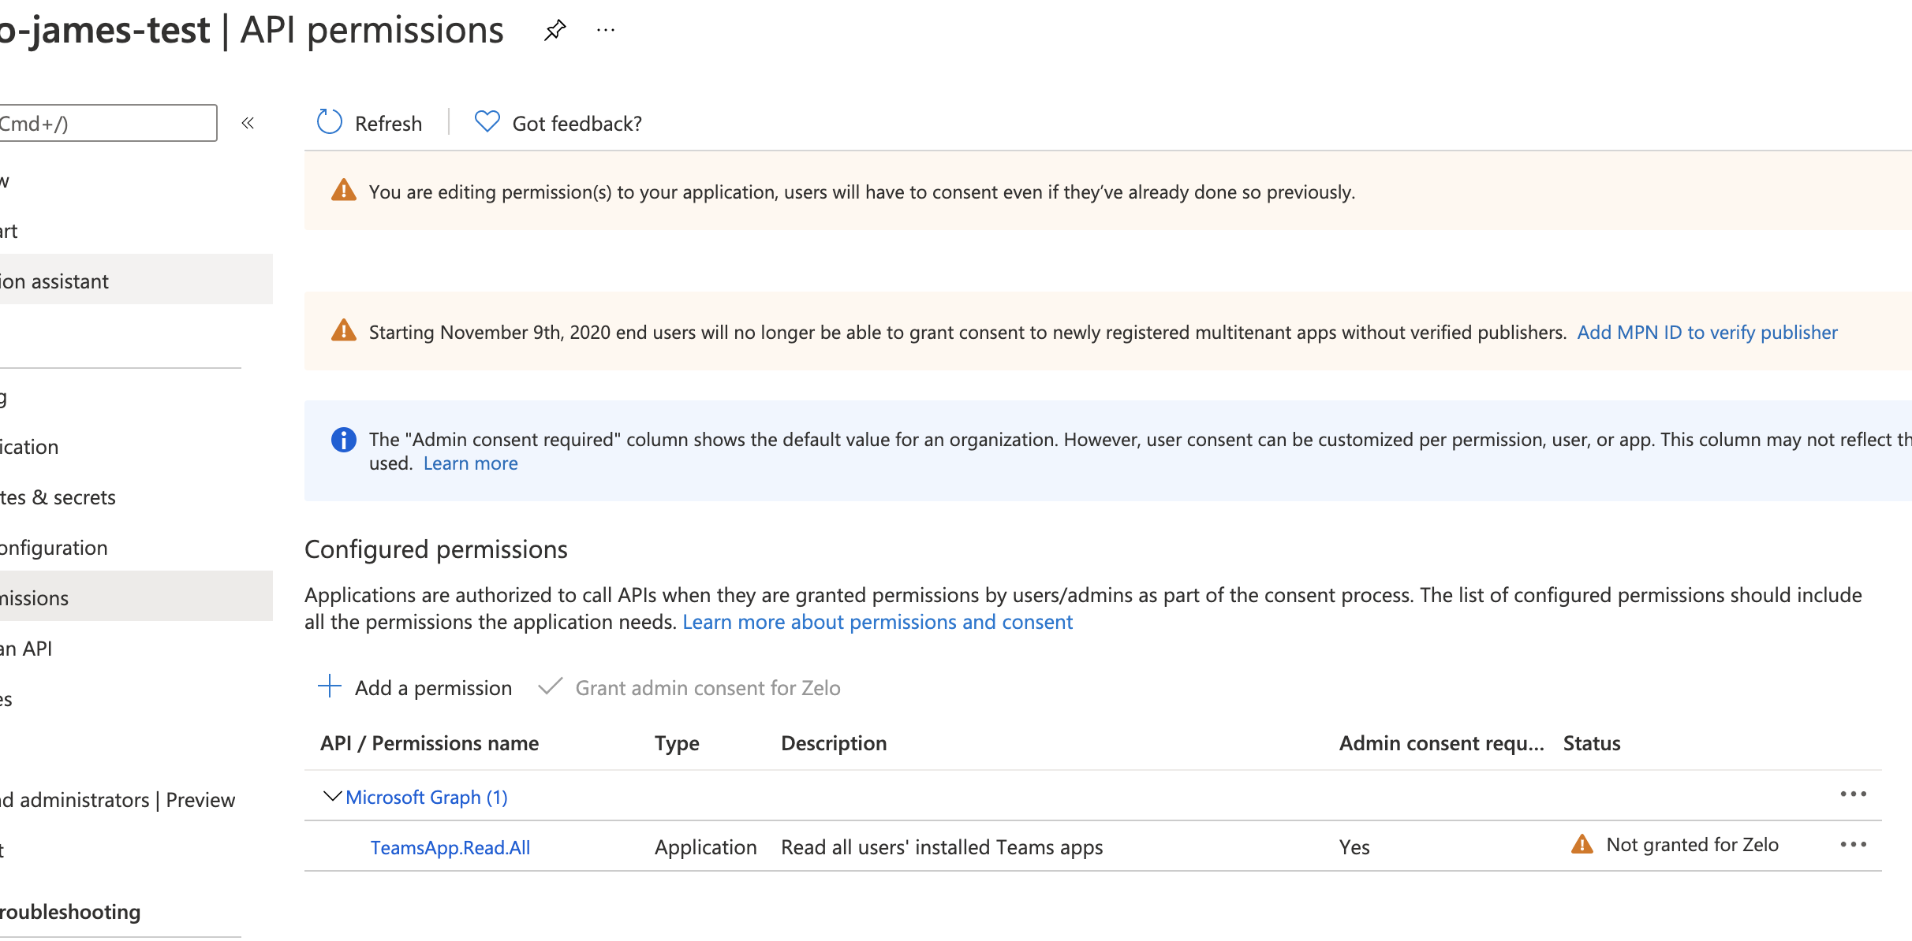
Task: Click Grant admin consent for Zelo
Action: 707,686
